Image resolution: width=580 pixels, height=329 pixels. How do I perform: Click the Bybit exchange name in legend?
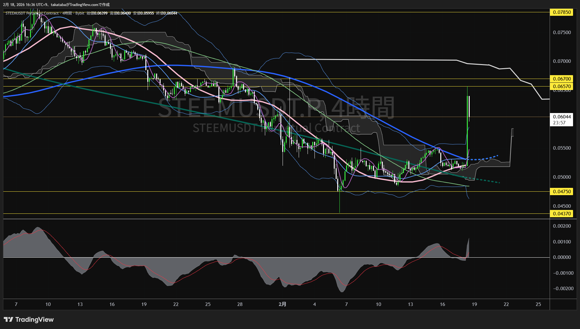coord(80,13)
